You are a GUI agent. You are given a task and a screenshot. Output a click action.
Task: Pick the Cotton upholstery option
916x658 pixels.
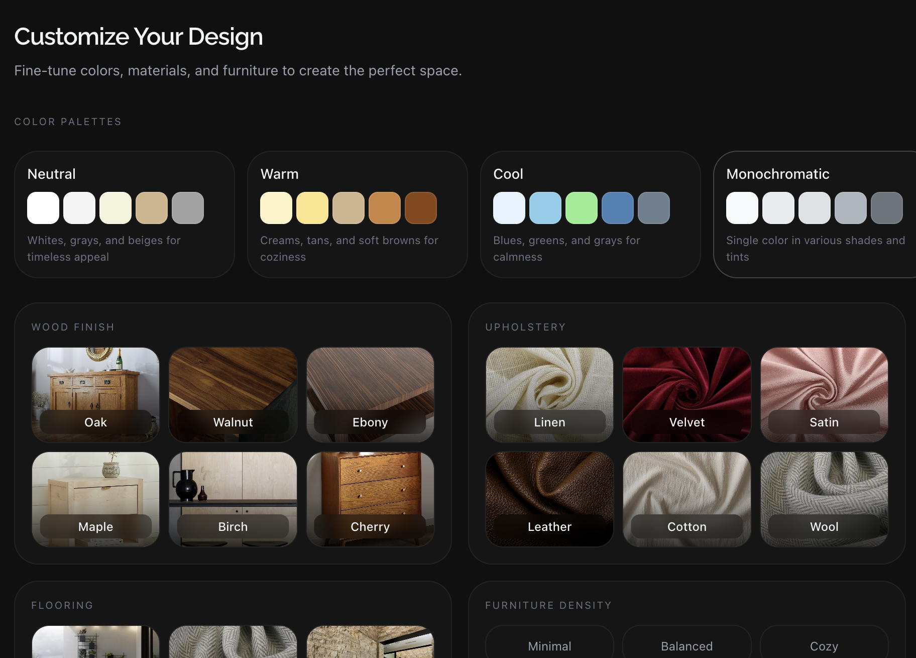coord(686,499)
